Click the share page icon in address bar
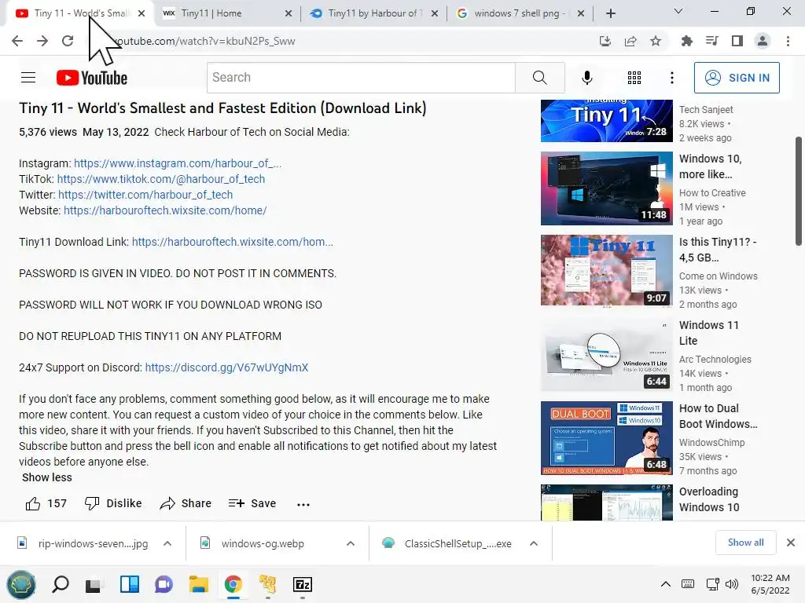This screenshot has width=805, height=603. click(630, 41)
